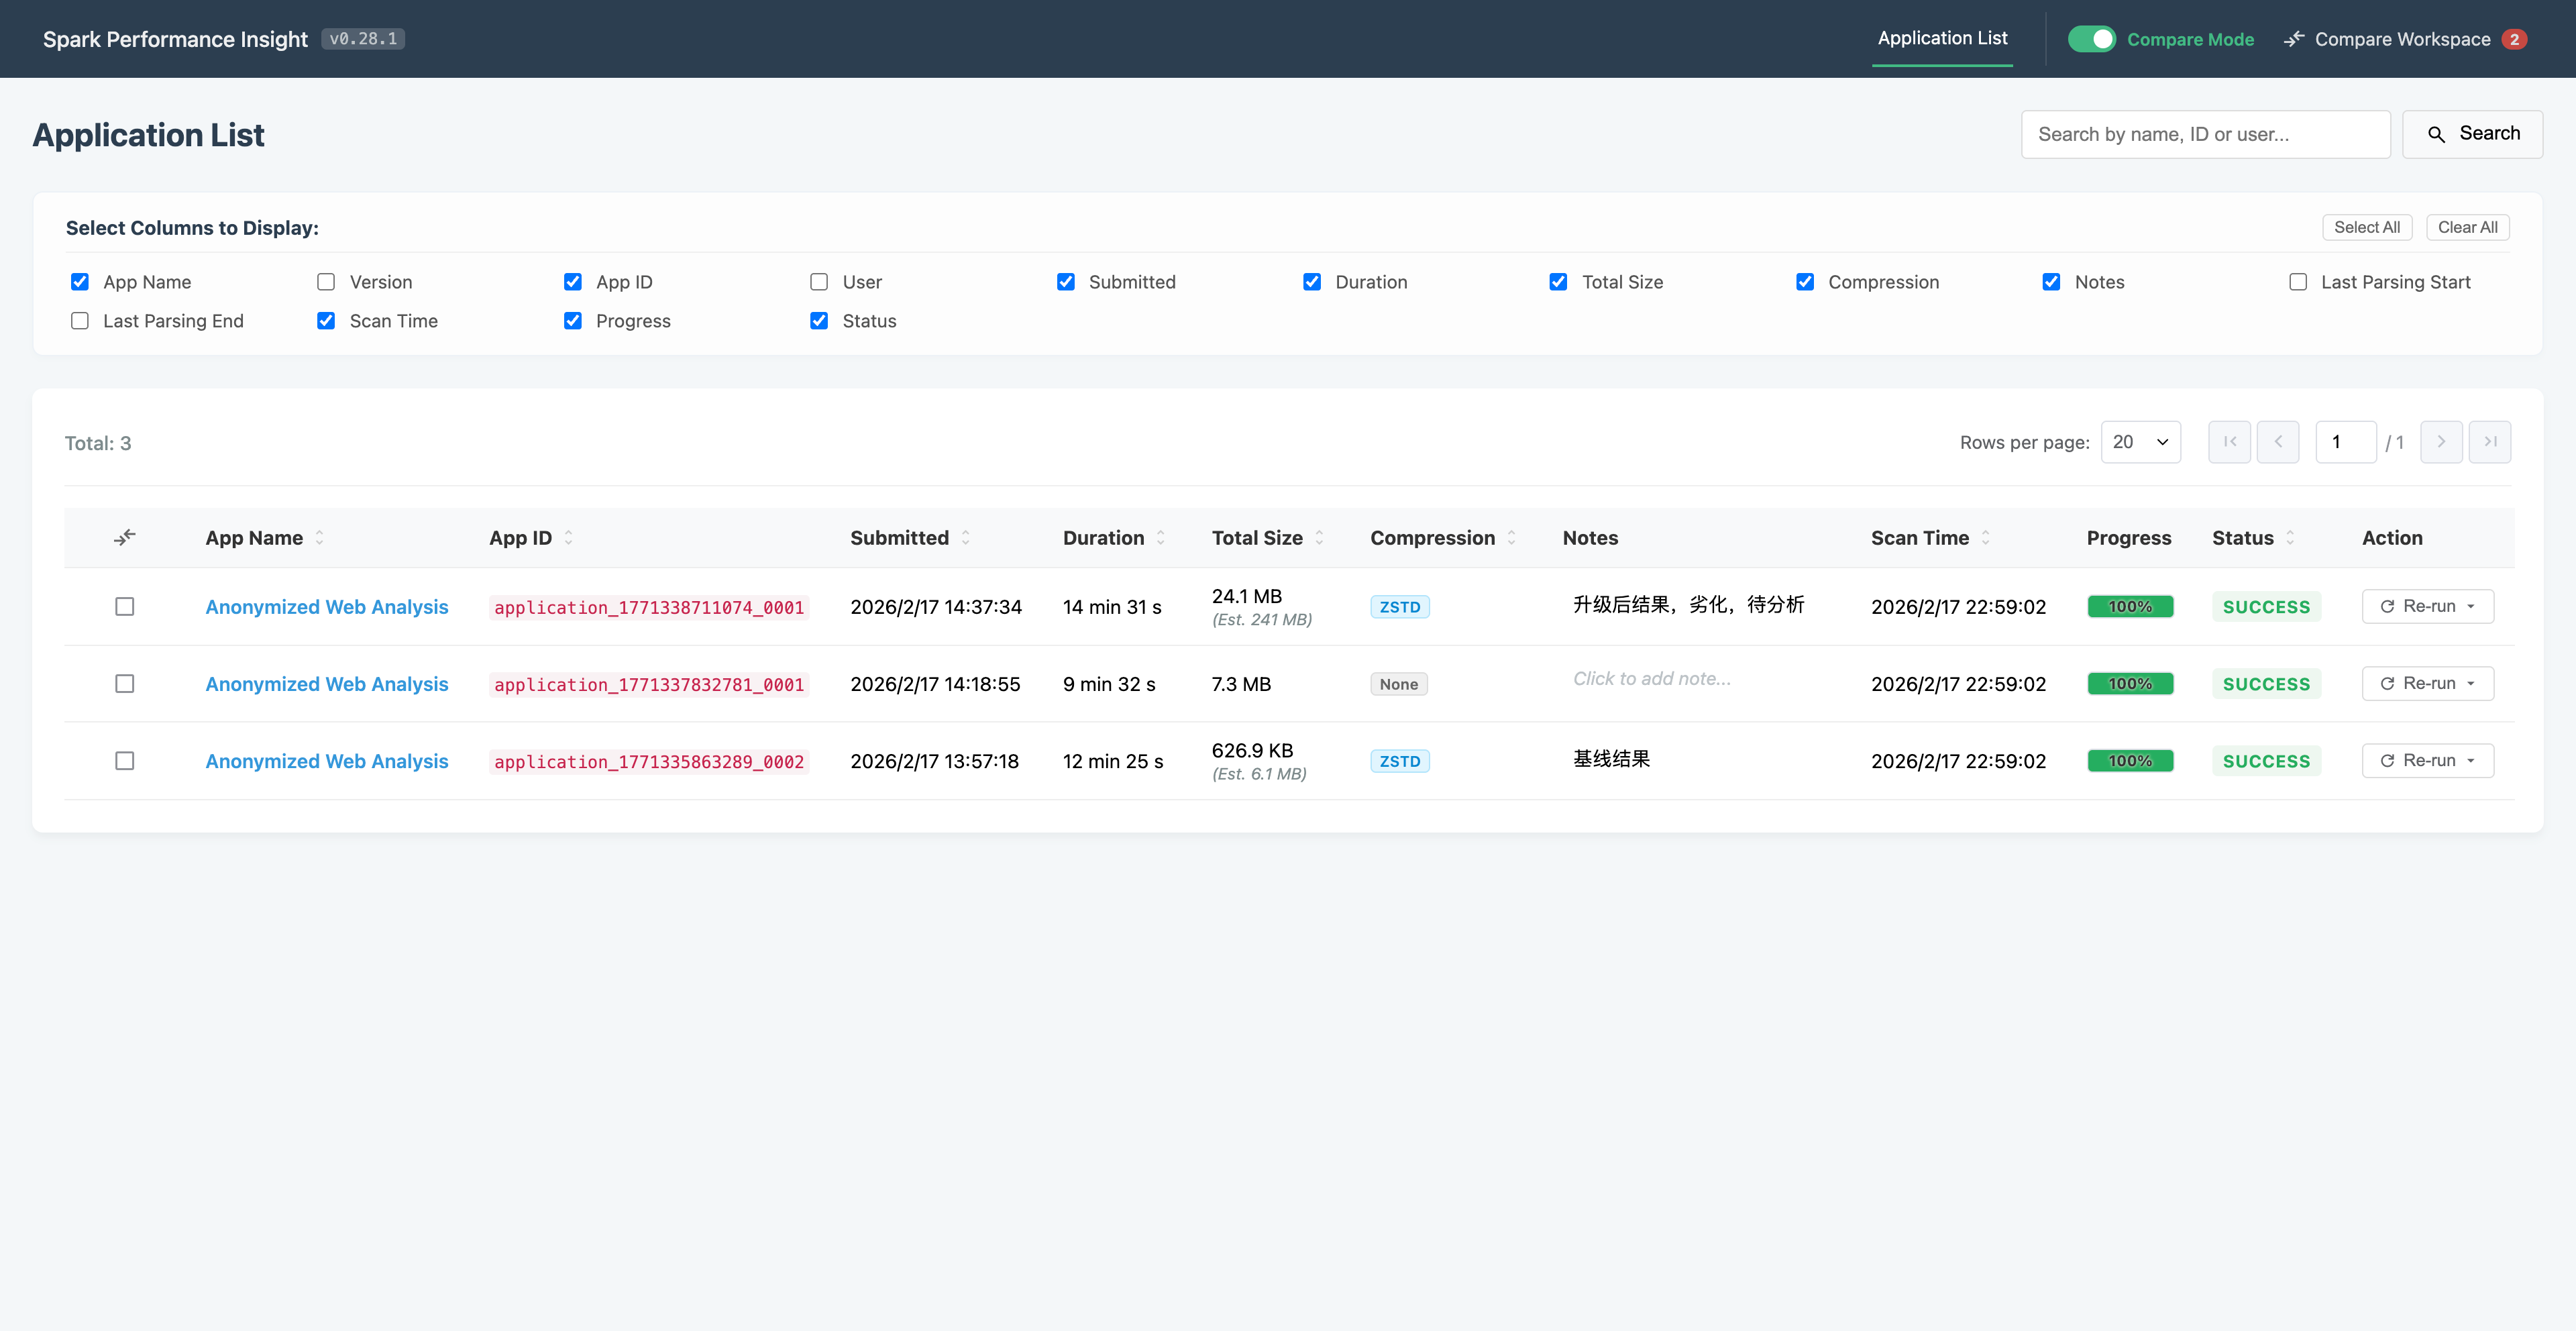Click the Compare Workspace arrows icon
This screenshot has width=2576, height=1331.
coord(2294,39)
